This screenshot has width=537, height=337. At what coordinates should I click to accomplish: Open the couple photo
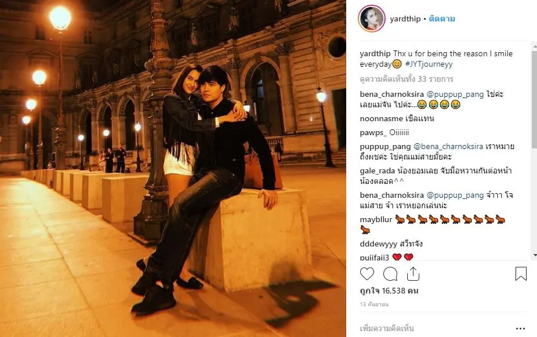point(173,168)
